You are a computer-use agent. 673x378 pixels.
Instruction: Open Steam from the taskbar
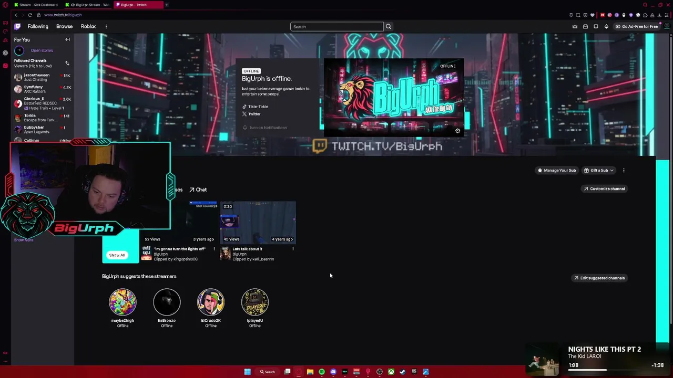(403, 372)
